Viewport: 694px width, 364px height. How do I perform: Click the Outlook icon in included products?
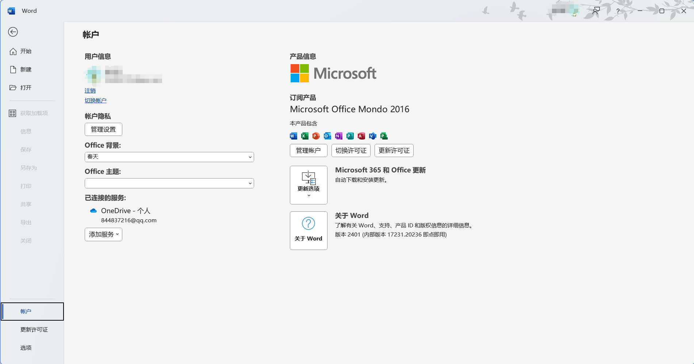pos(327,136)
